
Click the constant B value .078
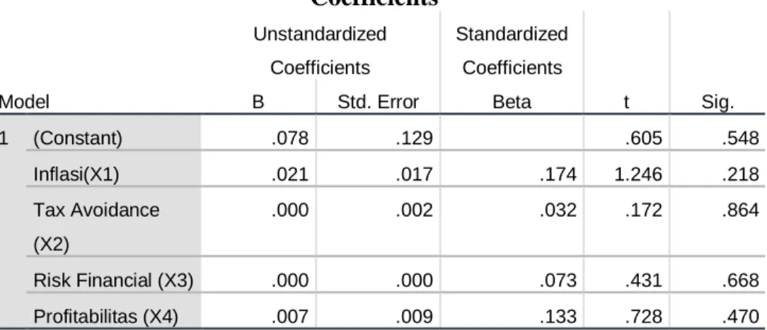coord(290,139)
